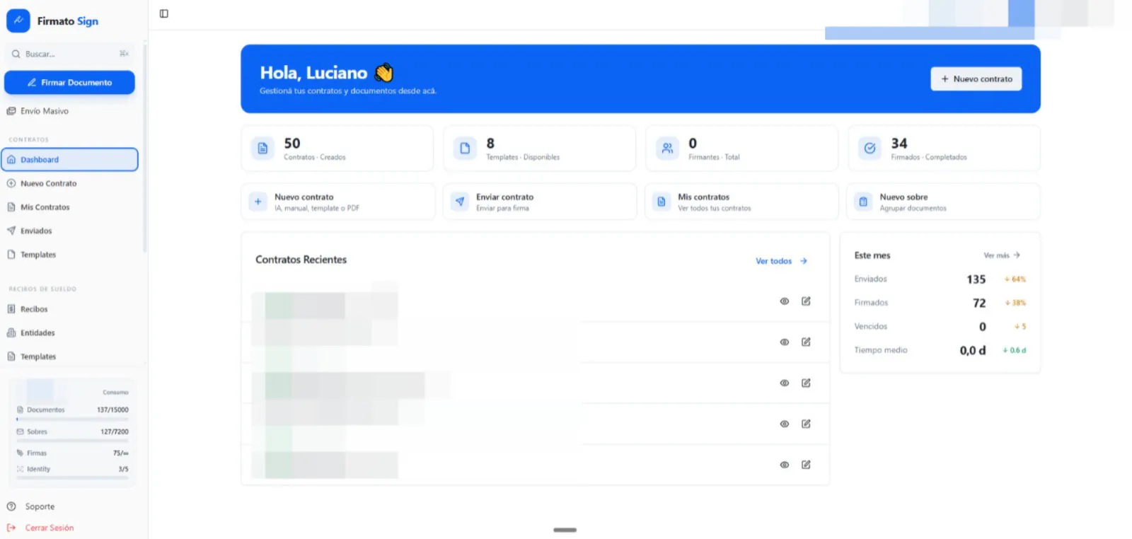This screenshot has width=1132, height=539.
Task: Click the Firmato Sign logo icon
Action: click(18, 21)
